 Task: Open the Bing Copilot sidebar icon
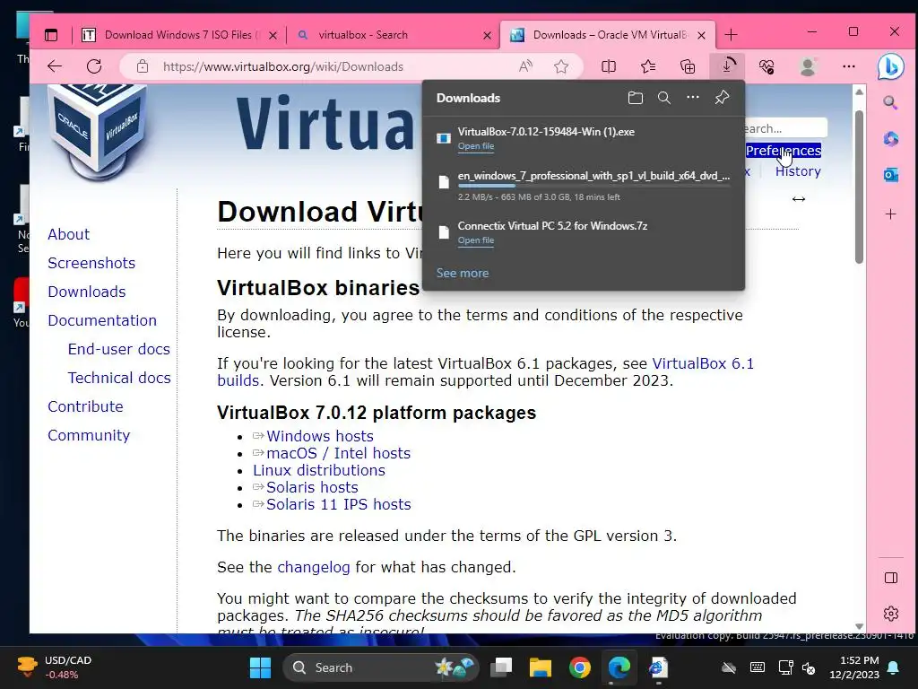coord(890,66)
